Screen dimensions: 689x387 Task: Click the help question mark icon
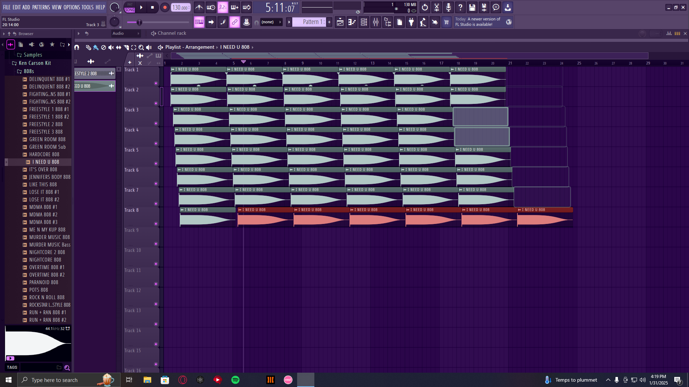click(460, 7)
